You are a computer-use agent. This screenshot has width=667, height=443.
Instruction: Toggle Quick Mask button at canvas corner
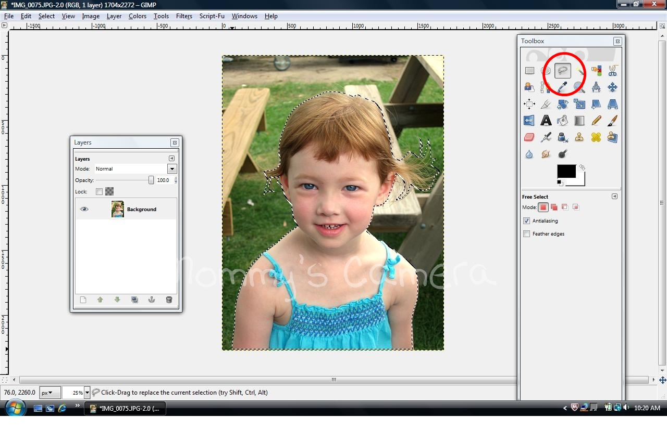5,380
